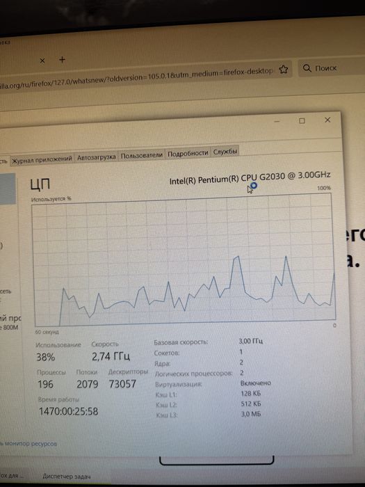Screen dimensions: 365x487
Task: Click the 60 секунд axis label
Action: (x=47, y=332)
